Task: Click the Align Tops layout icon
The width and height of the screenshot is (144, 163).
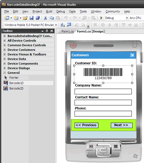Action: pyautogui.click(x=123, y=25)
